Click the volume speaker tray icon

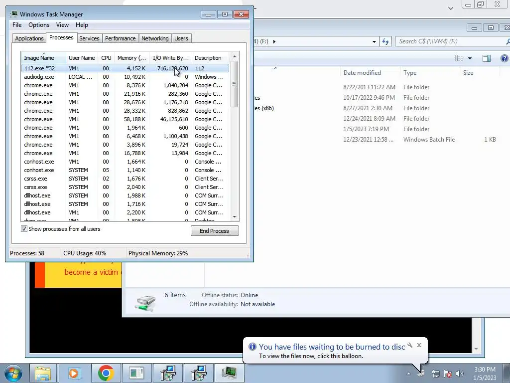point(460,374)
